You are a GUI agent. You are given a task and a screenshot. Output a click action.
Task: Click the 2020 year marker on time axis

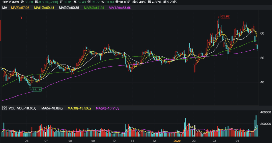pos(177,140)
